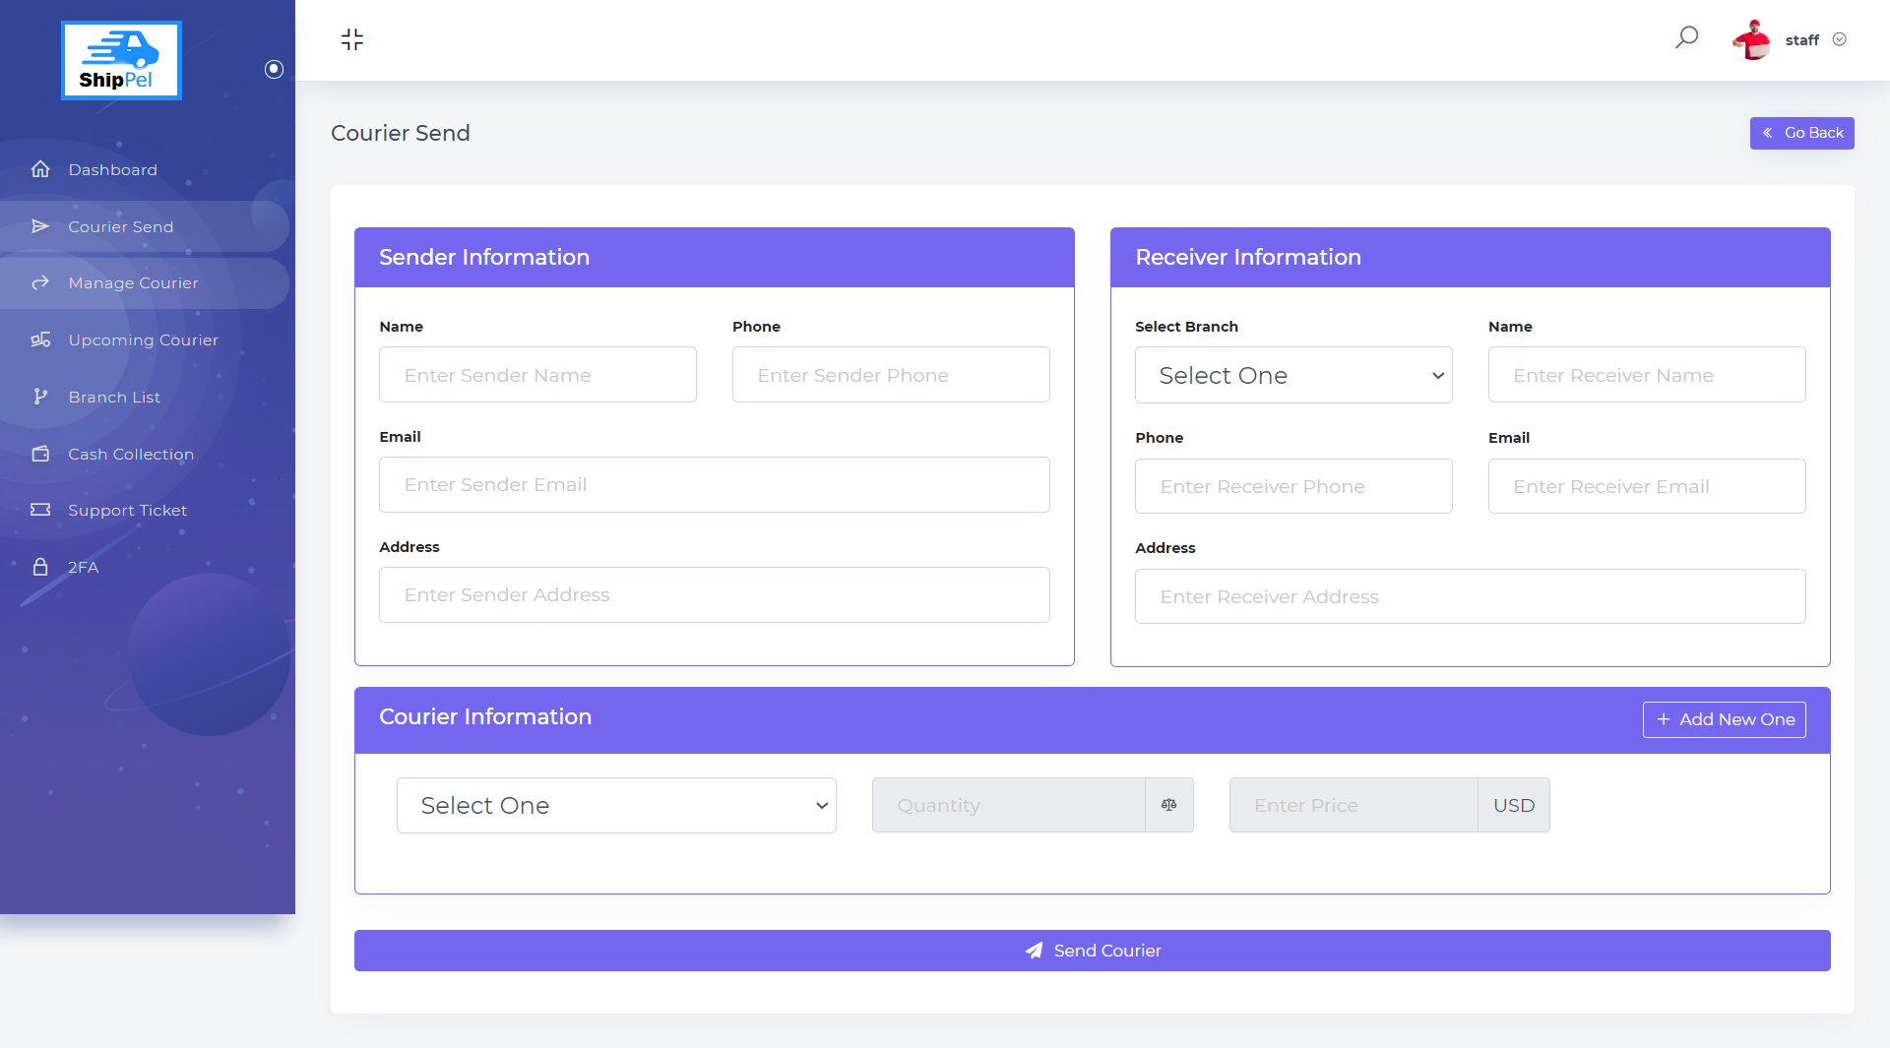Open Support Ticket menu entry

[145, 510]
